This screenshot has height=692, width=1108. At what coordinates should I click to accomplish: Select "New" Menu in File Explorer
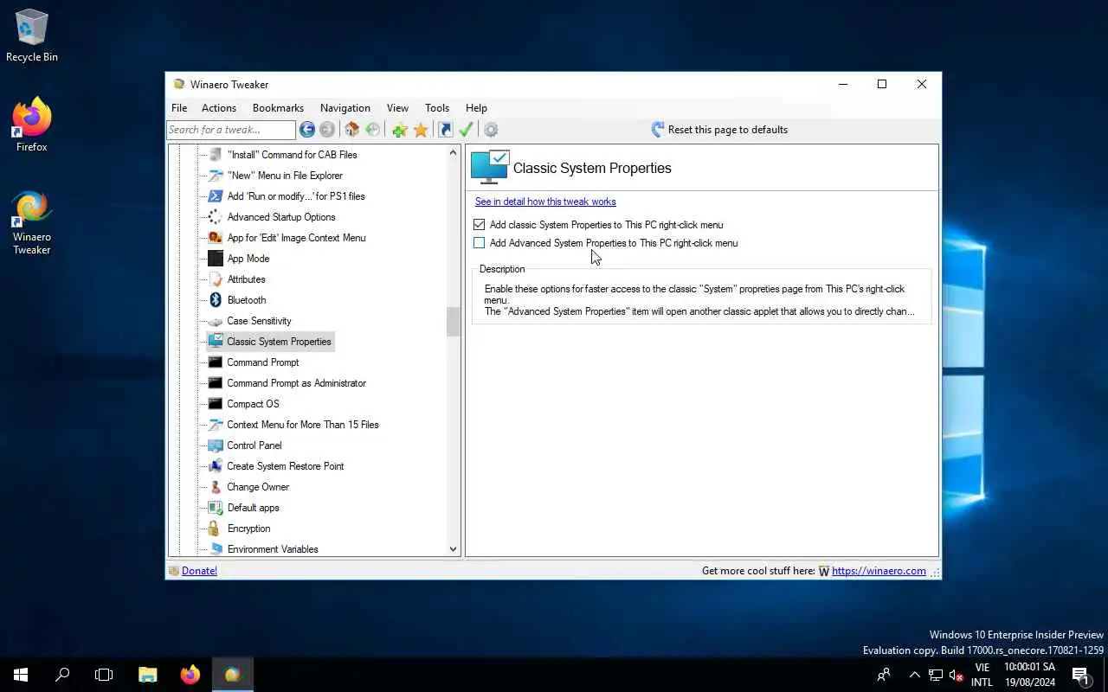285,176
